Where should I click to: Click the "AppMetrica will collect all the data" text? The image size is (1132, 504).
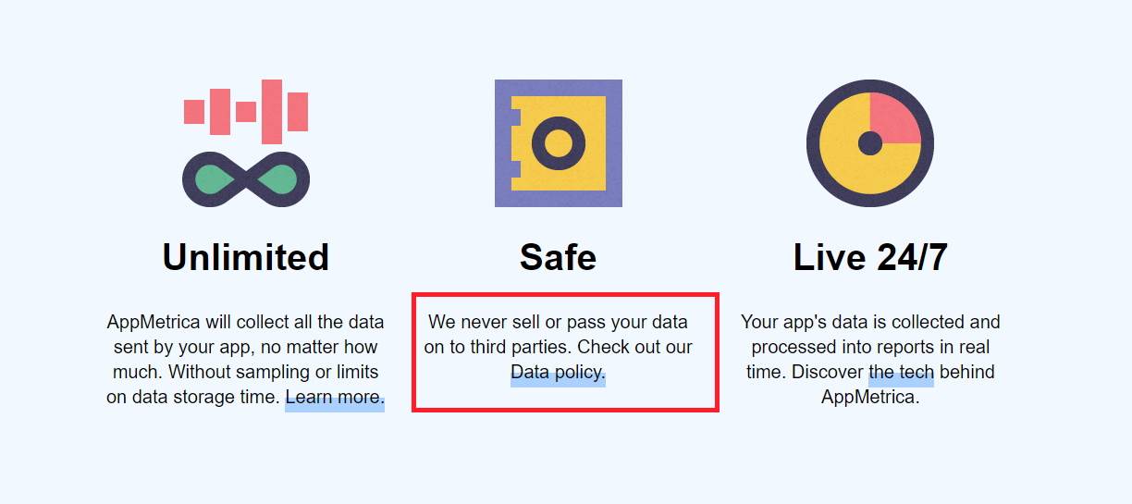pos(246,323)
